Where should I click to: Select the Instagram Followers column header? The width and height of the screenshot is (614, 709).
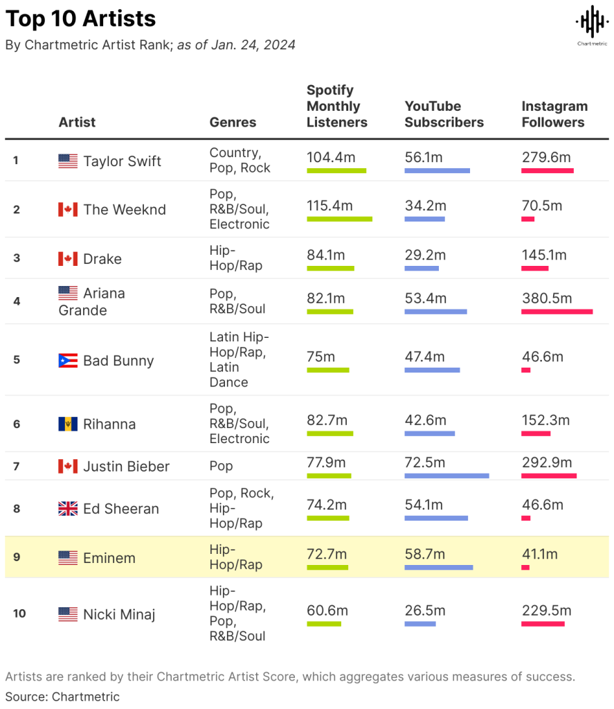pos(554,114)
